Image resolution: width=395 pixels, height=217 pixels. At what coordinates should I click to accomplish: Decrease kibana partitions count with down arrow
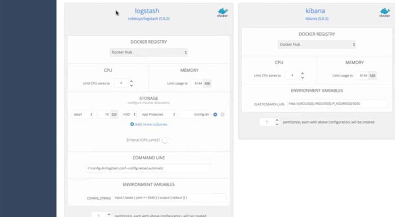click(x=277, y=124)
